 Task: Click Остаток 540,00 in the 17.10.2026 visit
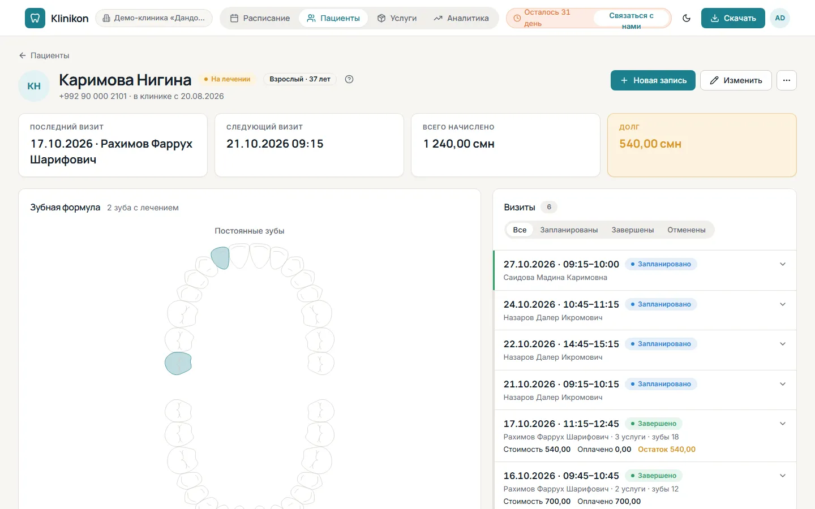[x=667, y=450]
